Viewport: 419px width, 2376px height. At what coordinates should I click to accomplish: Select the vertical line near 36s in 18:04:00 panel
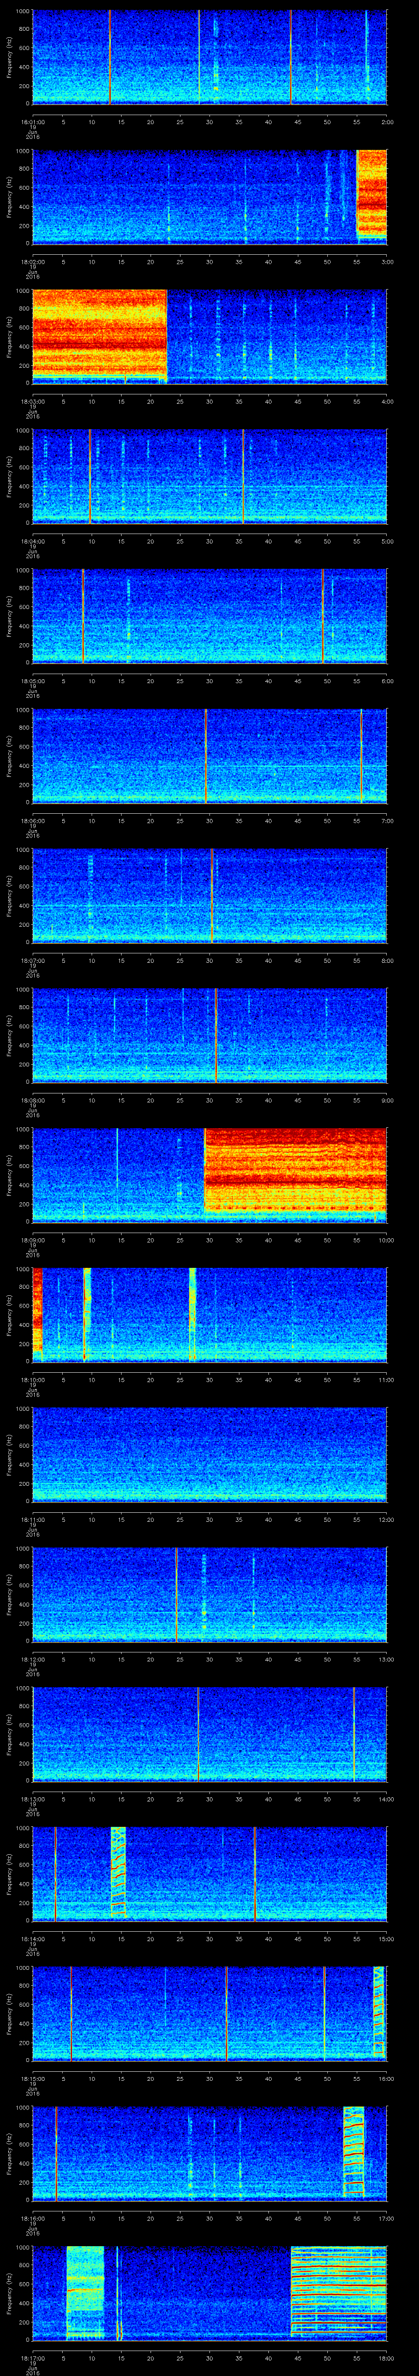[243, 475]
